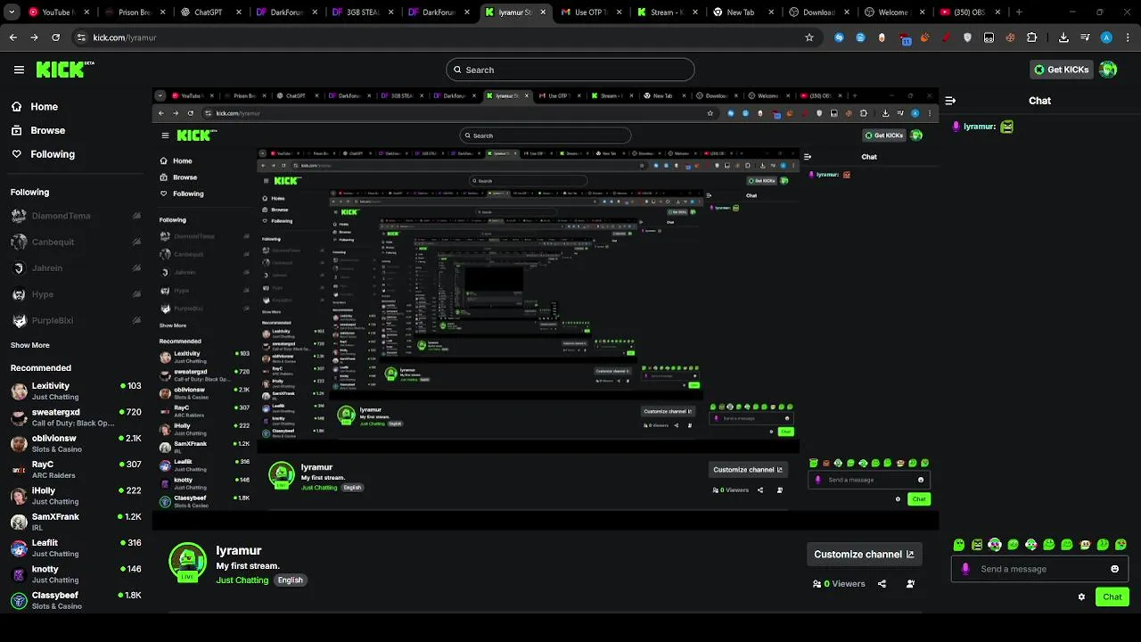Open the emoji picker in the message box
Image resolution: width=1141 pixels, height=642 pixels.
click(1114, 569)
